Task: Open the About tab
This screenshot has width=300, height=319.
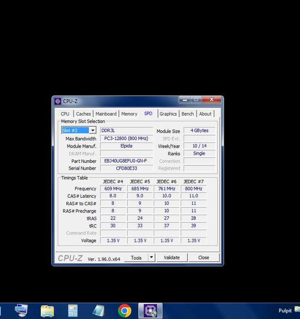Action: pos(205,114)
